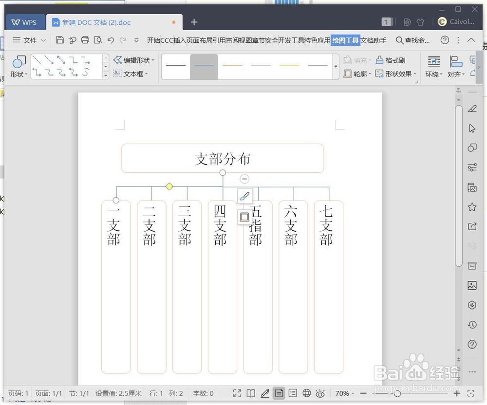
Task: Enable web layout view in status bar
Action: [306, 393]
